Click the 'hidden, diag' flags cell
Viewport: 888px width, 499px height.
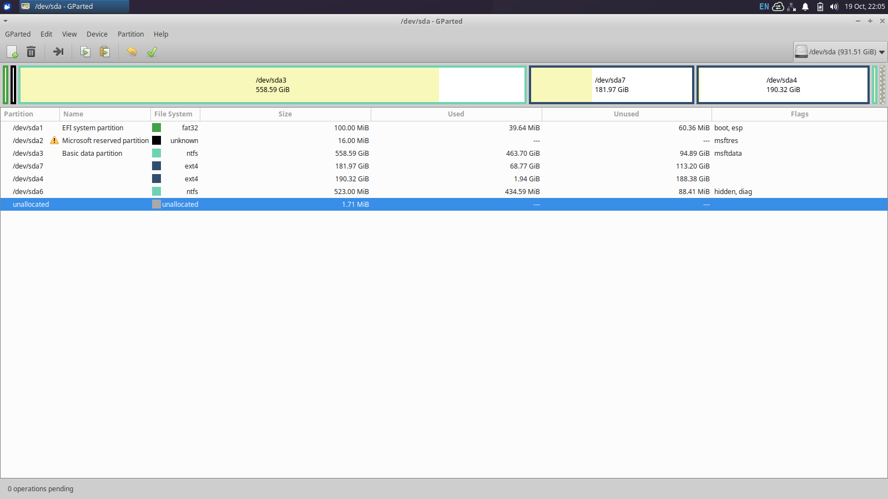pos(733,191)
